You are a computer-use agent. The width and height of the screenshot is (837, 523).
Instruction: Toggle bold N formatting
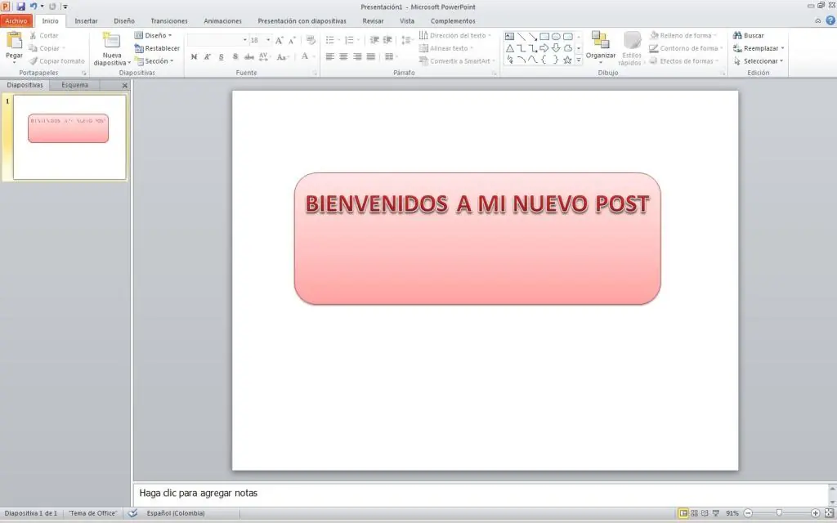[194, 56]
